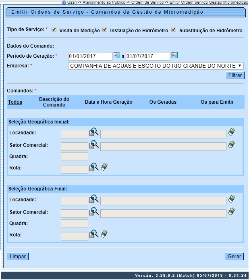249x280 pixels.
Task: Select Todos link in Comandos table header
Action: pos(15,102)
